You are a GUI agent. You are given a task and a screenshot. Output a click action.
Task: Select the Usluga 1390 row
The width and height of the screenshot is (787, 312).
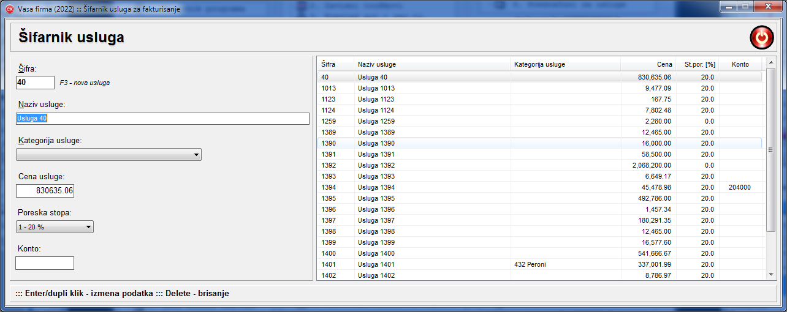pyautogui.click(x=539, y=143)
